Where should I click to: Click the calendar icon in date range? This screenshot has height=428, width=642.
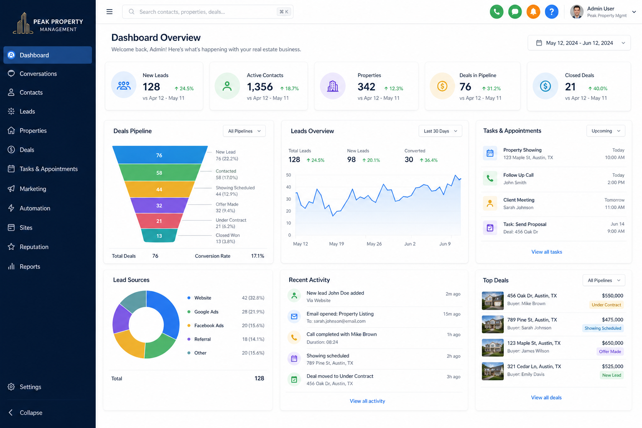click(539, 43)
